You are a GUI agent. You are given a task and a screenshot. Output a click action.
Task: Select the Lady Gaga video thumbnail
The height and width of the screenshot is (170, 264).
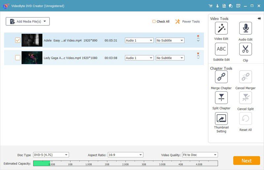(32, 58)
